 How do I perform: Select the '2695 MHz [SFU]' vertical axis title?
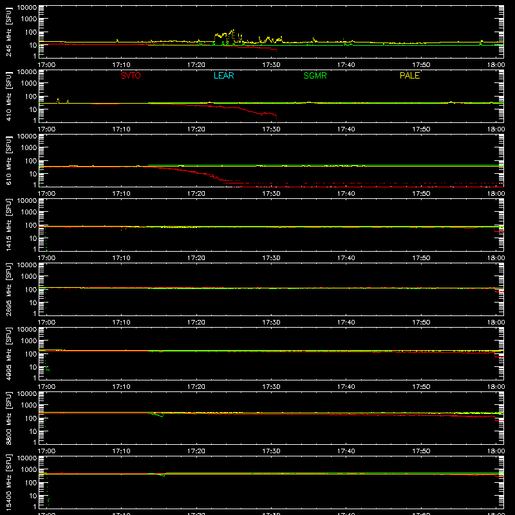[x=8, y=289]
